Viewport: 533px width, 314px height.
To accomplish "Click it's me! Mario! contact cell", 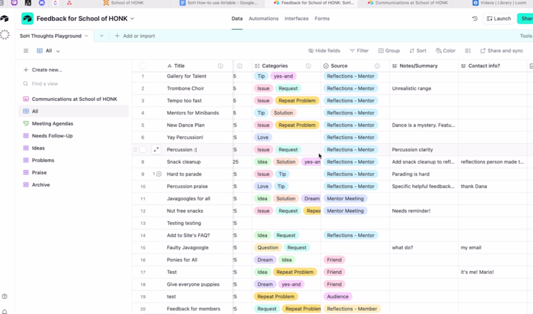I will [x=492, y=272].
